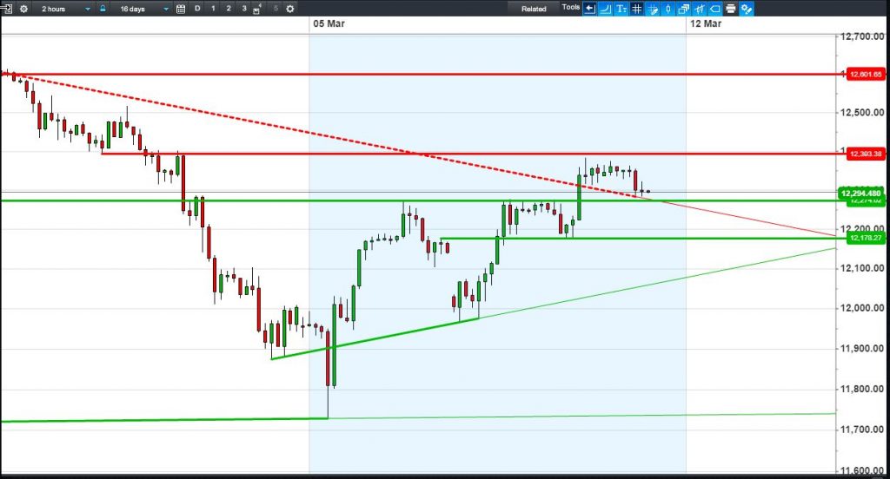Select the curve drawing tool icon

click(x=606, y=9)
